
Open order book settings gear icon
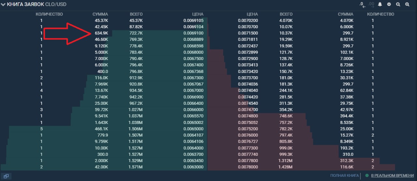[389, 4]
